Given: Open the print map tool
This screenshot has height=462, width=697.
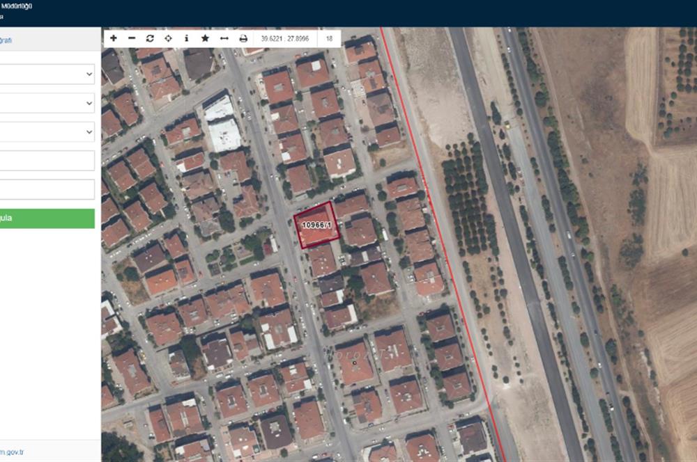Looking at the screenshot, I should tap(242, 39).
